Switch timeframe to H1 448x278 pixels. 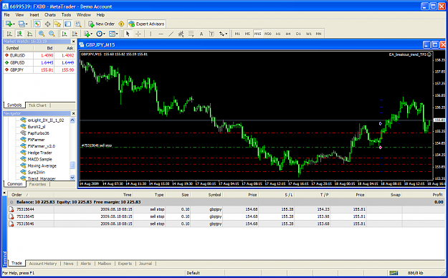coord(278,34)
